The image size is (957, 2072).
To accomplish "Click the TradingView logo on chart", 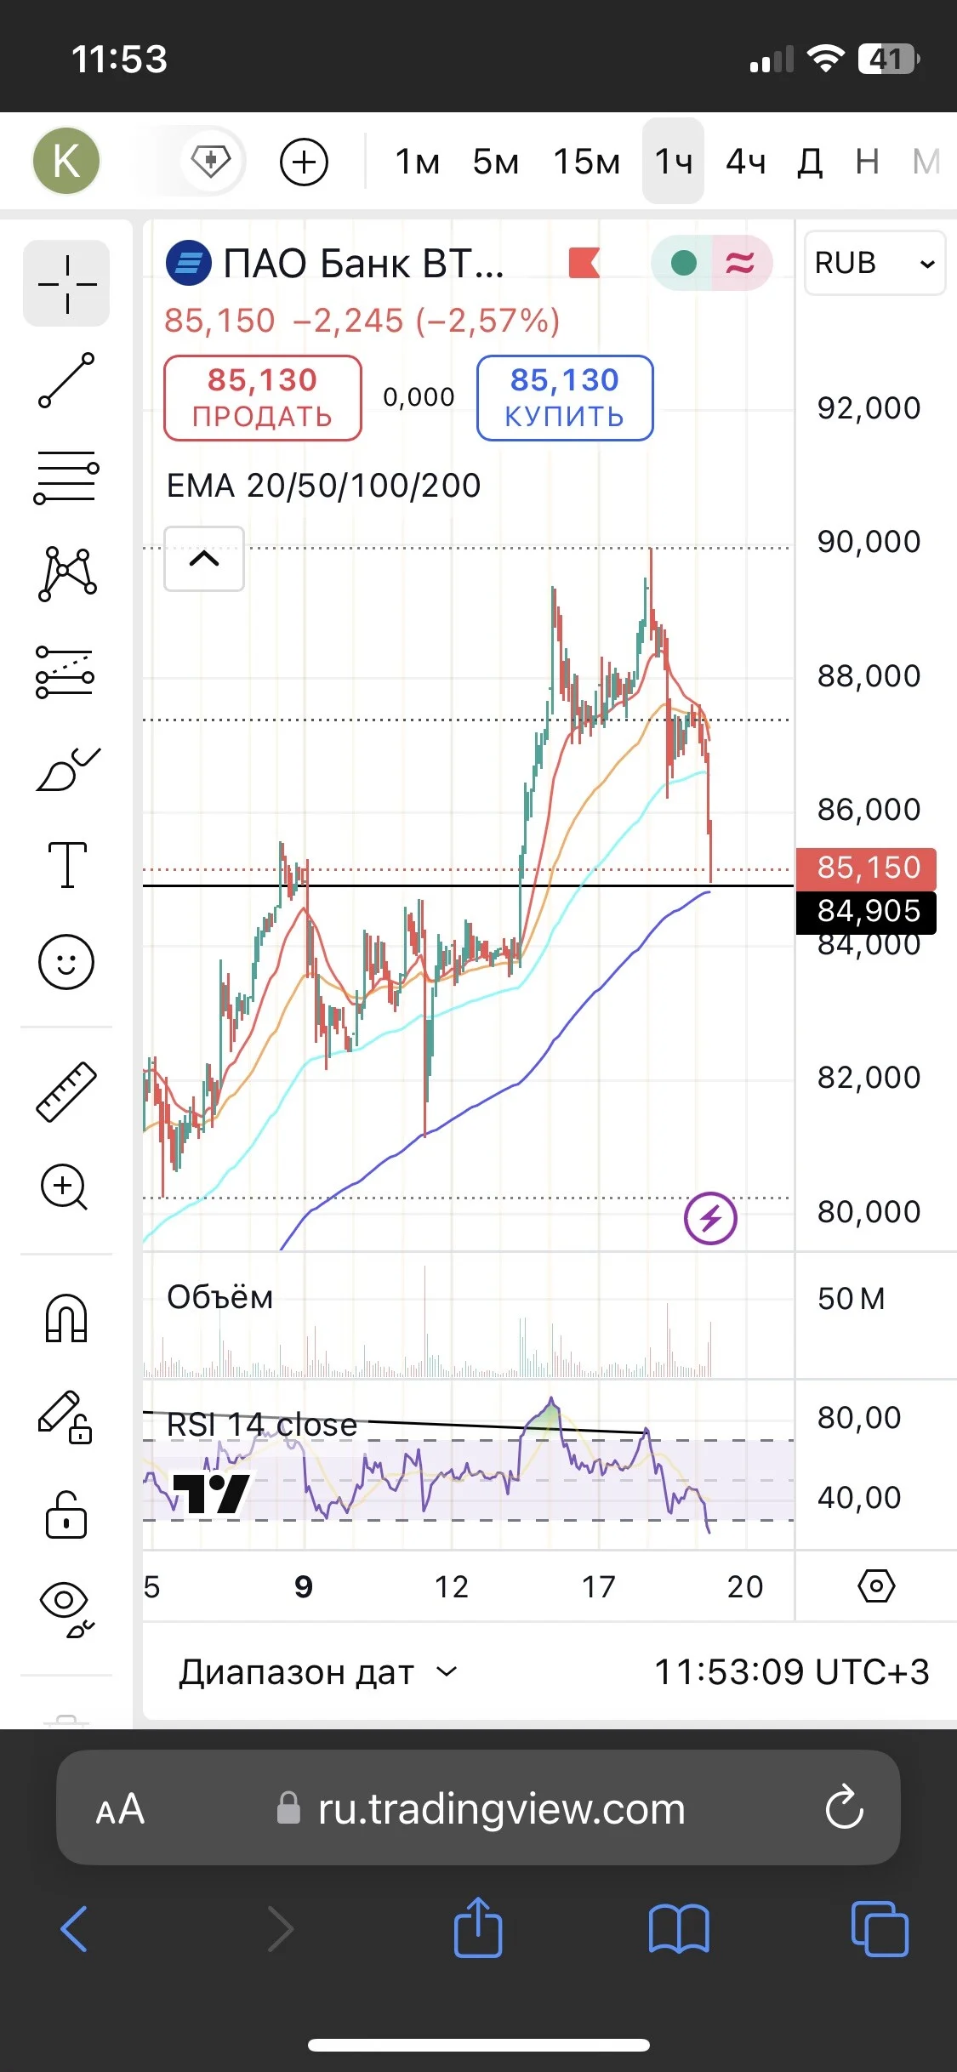I will pyautogui.click(x=210, y=1493).
